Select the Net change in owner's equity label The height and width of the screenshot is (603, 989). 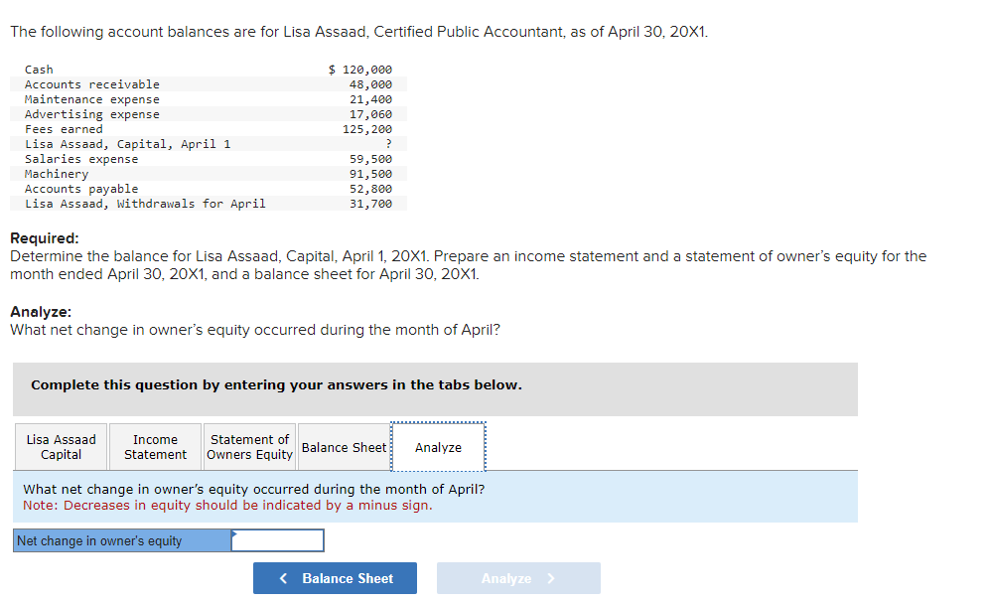[x=99, y=540]
